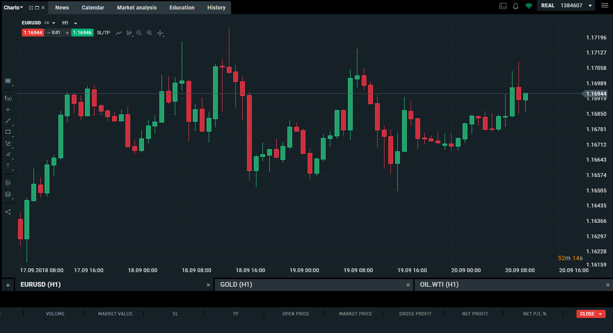Zoom out the chart with magnifier minus
The image size is (613, 333).
point(139,33)
